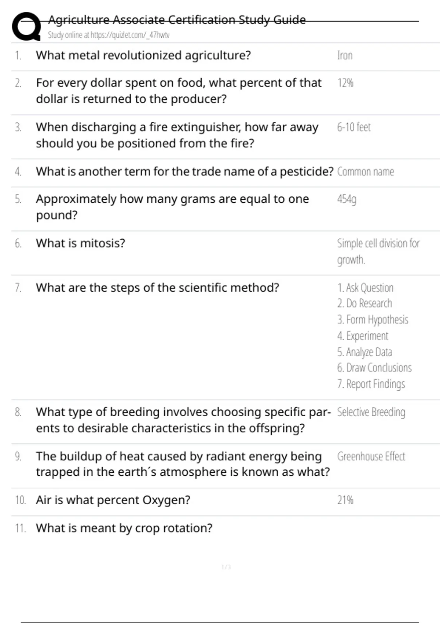Click the Agriculture Associate Certification Study Guide title
The image size is (440, 623).
tap(177, 19)
